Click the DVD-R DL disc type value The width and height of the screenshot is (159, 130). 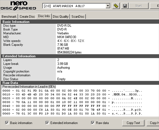coord(64,26)
